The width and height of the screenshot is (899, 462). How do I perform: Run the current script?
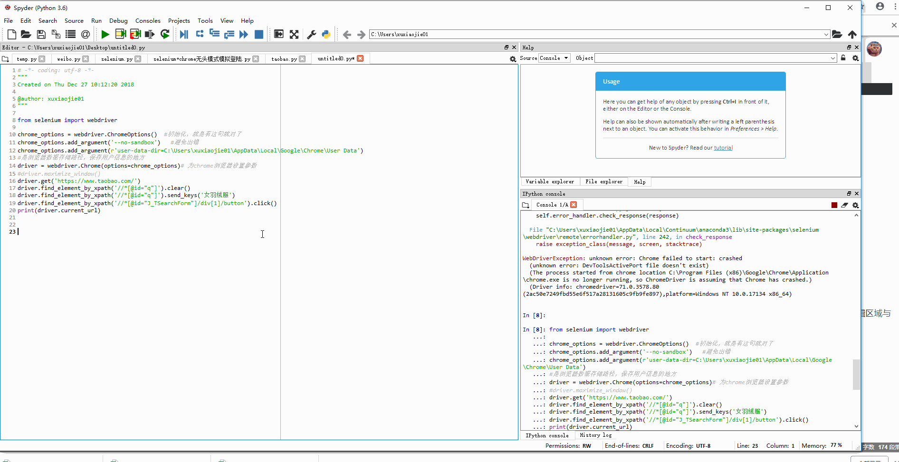pyautogui.click(x=105, y=34)
